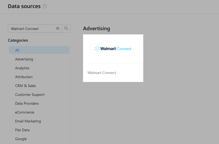Screen dimensions: 219x144
Task: Click the magnifying glass search button
Action: click(x=66, y=28)
